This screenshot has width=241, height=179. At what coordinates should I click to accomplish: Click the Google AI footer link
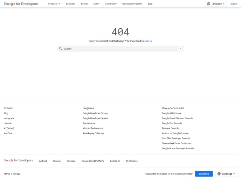115,161
